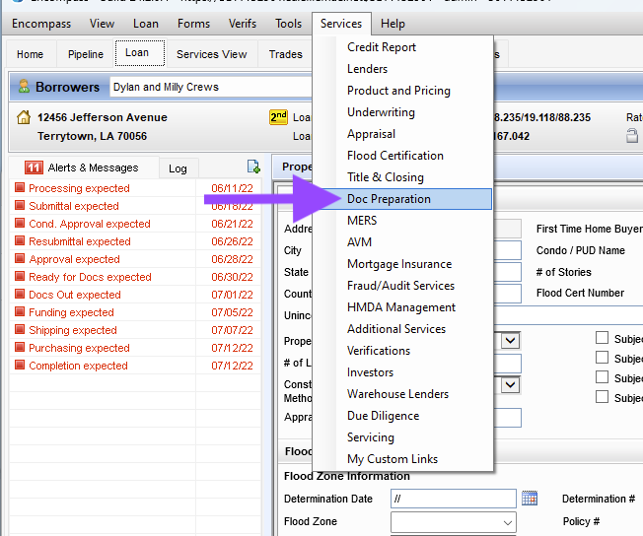Choose Title & Closing menu item

pos(402,177)
